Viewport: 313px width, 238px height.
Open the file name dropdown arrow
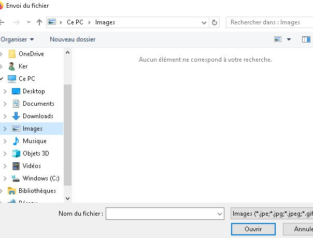pyautogui.click(x=220, y=214)
